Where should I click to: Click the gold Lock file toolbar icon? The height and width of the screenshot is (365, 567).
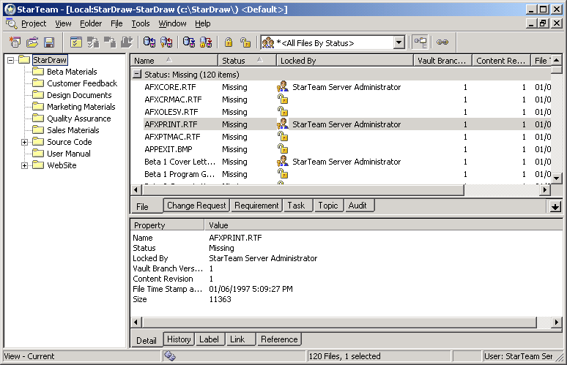tap(229, 42)
